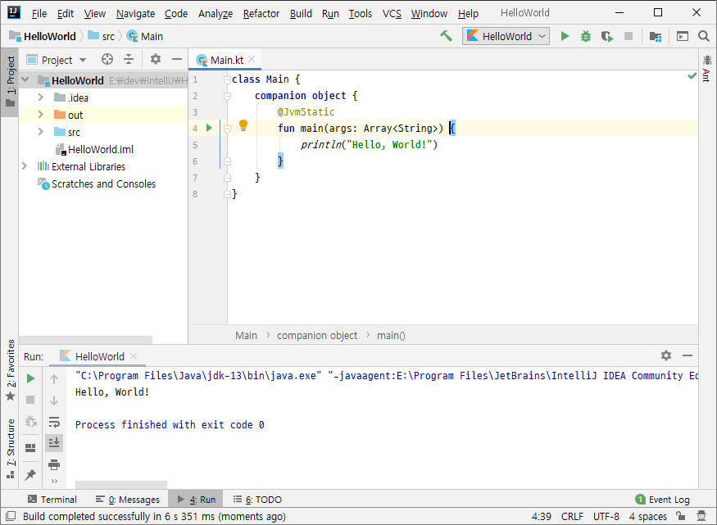717x525 pixels.
Task: Fold companion object at line 2
Action: pyautogui.click(x=227, y=96)
